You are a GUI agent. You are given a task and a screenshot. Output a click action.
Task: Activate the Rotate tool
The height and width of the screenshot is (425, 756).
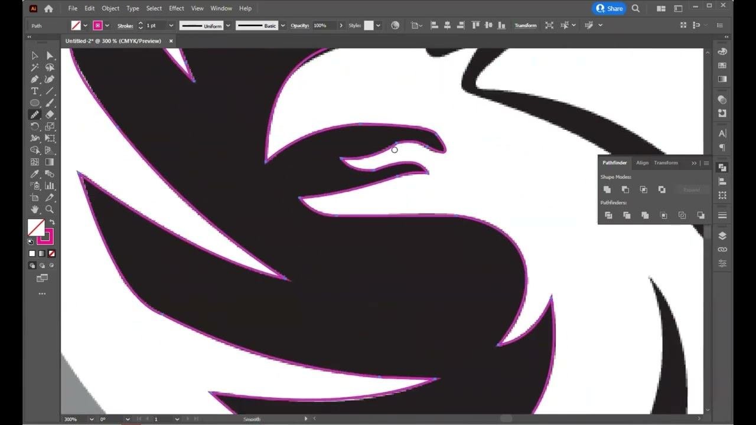click(x=35, y=126)
